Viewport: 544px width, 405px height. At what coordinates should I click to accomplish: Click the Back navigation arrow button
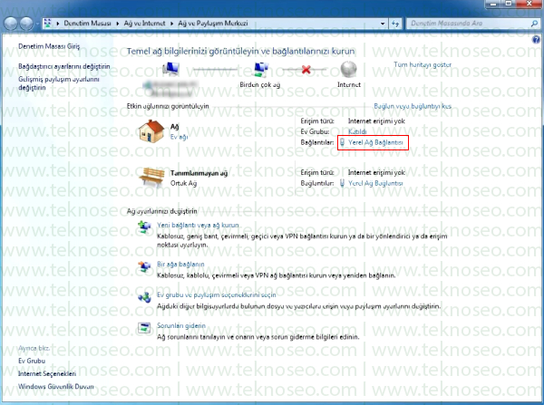coord(11,24)
